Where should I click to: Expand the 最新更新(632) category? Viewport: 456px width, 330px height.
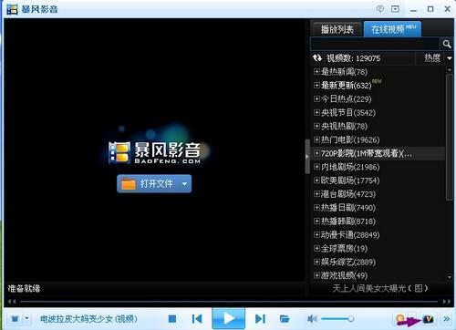pyautogui.click(x=316, y=85)
